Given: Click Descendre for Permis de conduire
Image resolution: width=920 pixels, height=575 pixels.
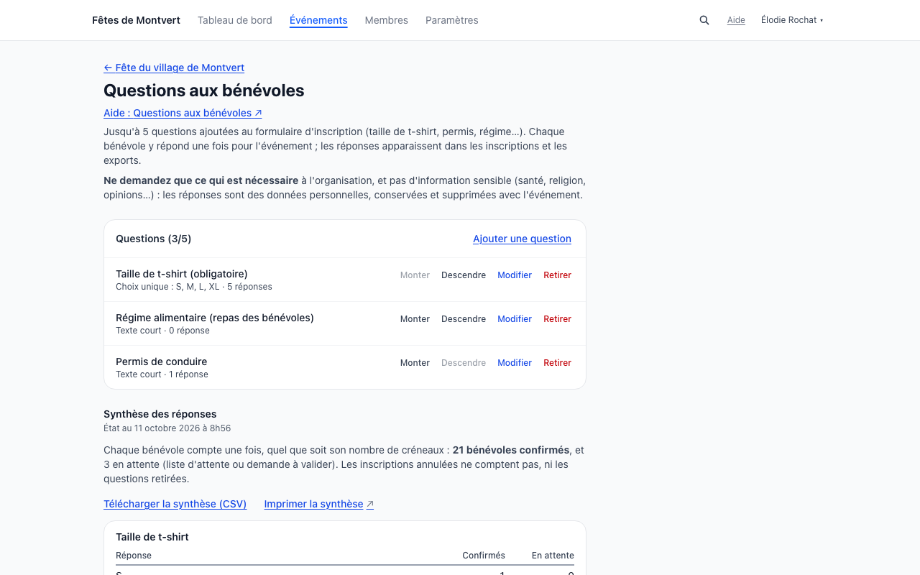Looking at the screenshot, I should coord(464,363).
